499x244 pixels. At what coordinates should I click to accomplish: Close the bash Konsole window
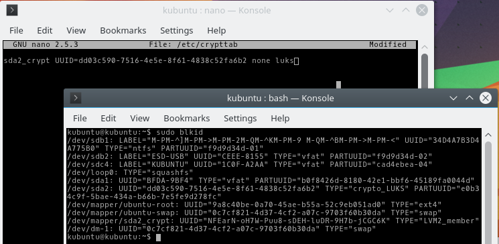pos(486,98)
